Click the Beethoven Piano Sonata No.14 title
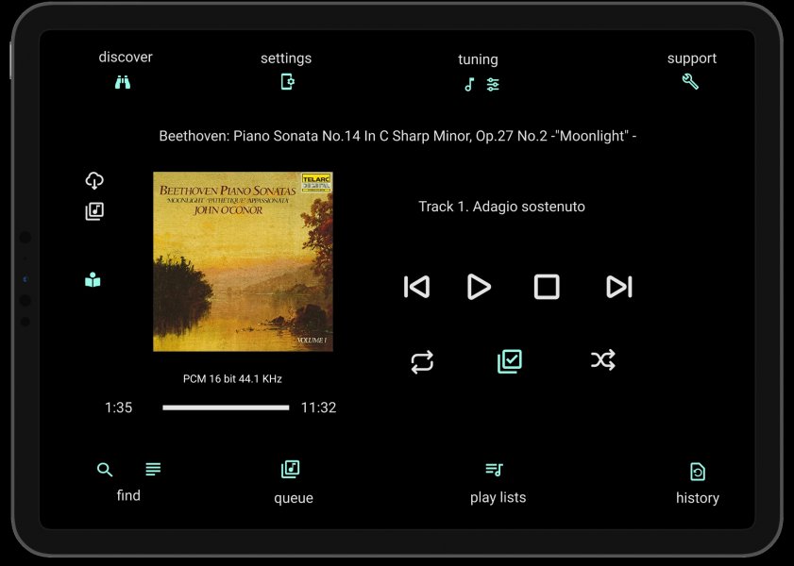This screenshot has width=794, height=566. click(x=398, y=136)
